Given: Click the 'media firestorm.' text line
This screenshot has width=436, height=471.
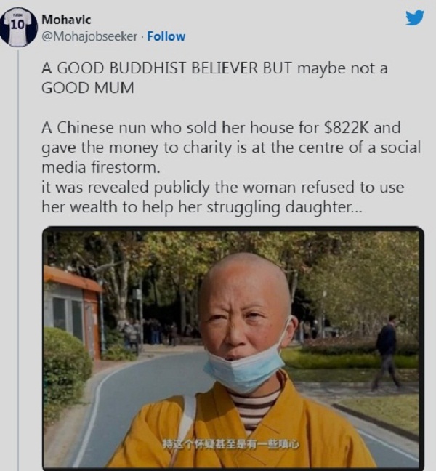Looking at the screenshot, I should [x=101, y=167].
